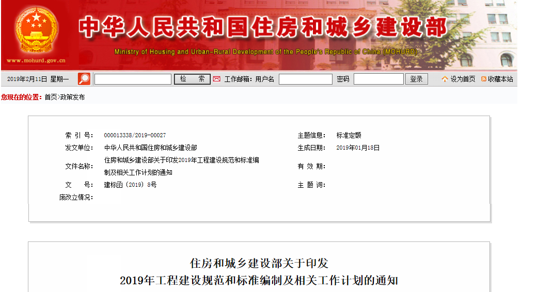Image resolution: width=538 pixels, height=292 pixels.
Task: Click document number 建标函〔2019〕8号
Action: (131, 185)
